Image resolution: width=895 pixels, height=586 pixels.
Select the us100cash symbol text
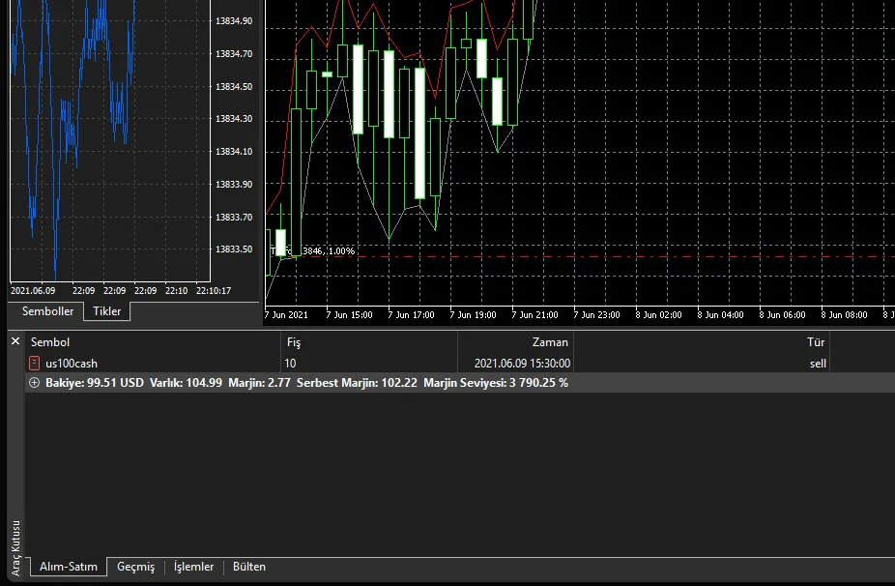tap(72, 364)
